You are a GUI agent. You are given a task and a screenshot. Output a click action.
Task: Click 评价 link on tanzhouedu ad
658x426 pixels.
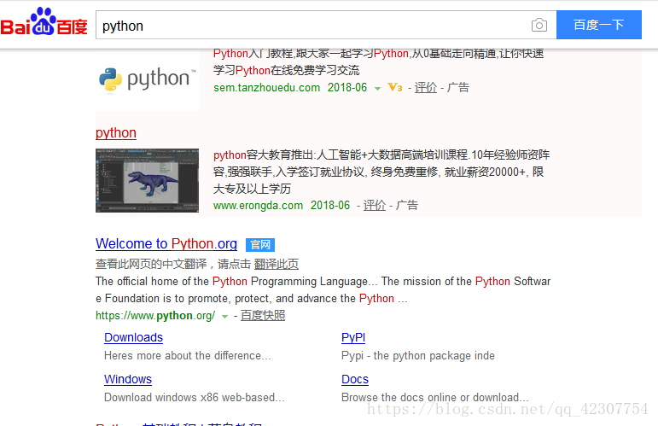point(426,88)
